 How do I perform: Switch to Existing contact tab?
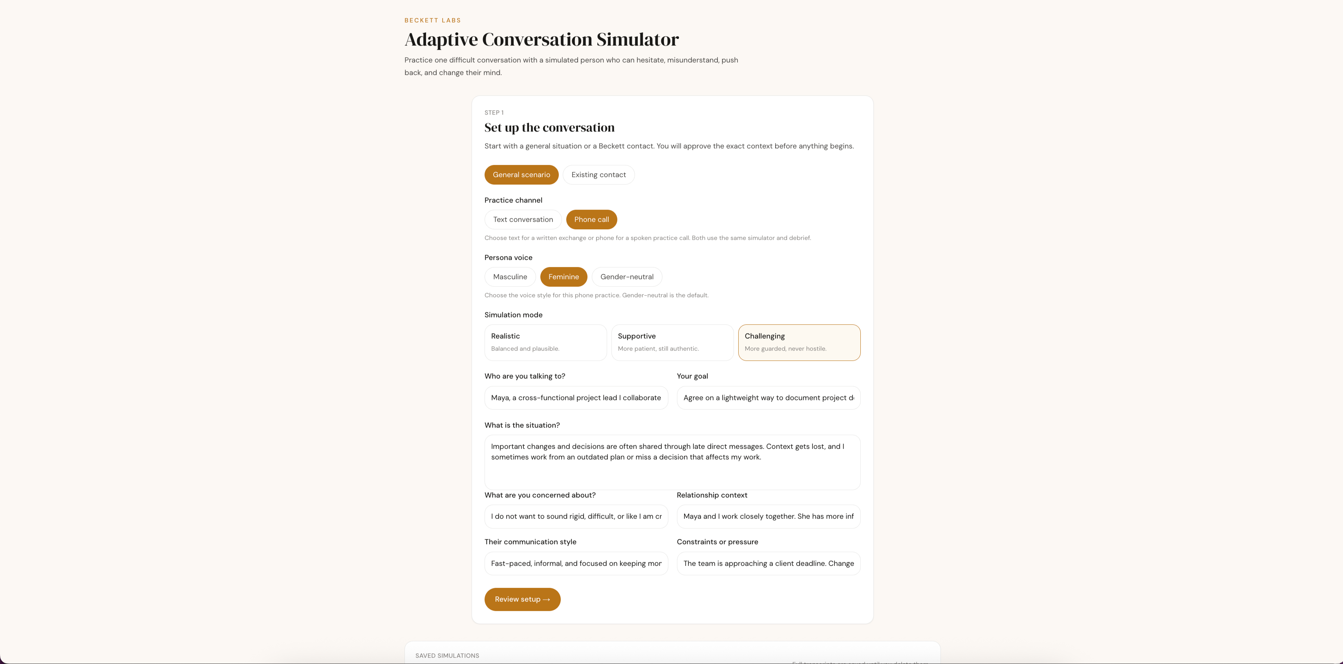(x=598, y=175)
